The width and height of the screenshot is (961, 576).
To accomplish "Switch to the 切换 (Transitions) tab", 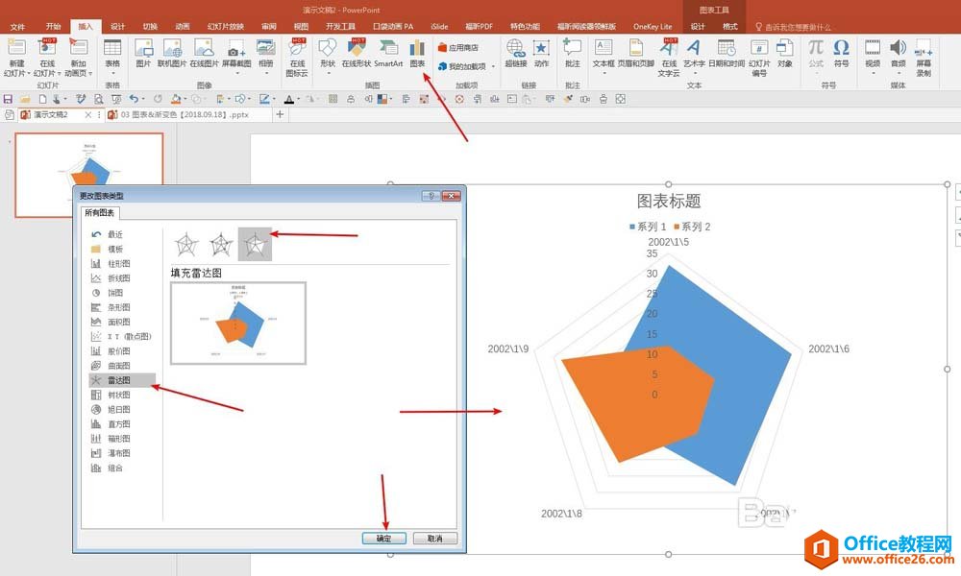I will tap(150, 26).
